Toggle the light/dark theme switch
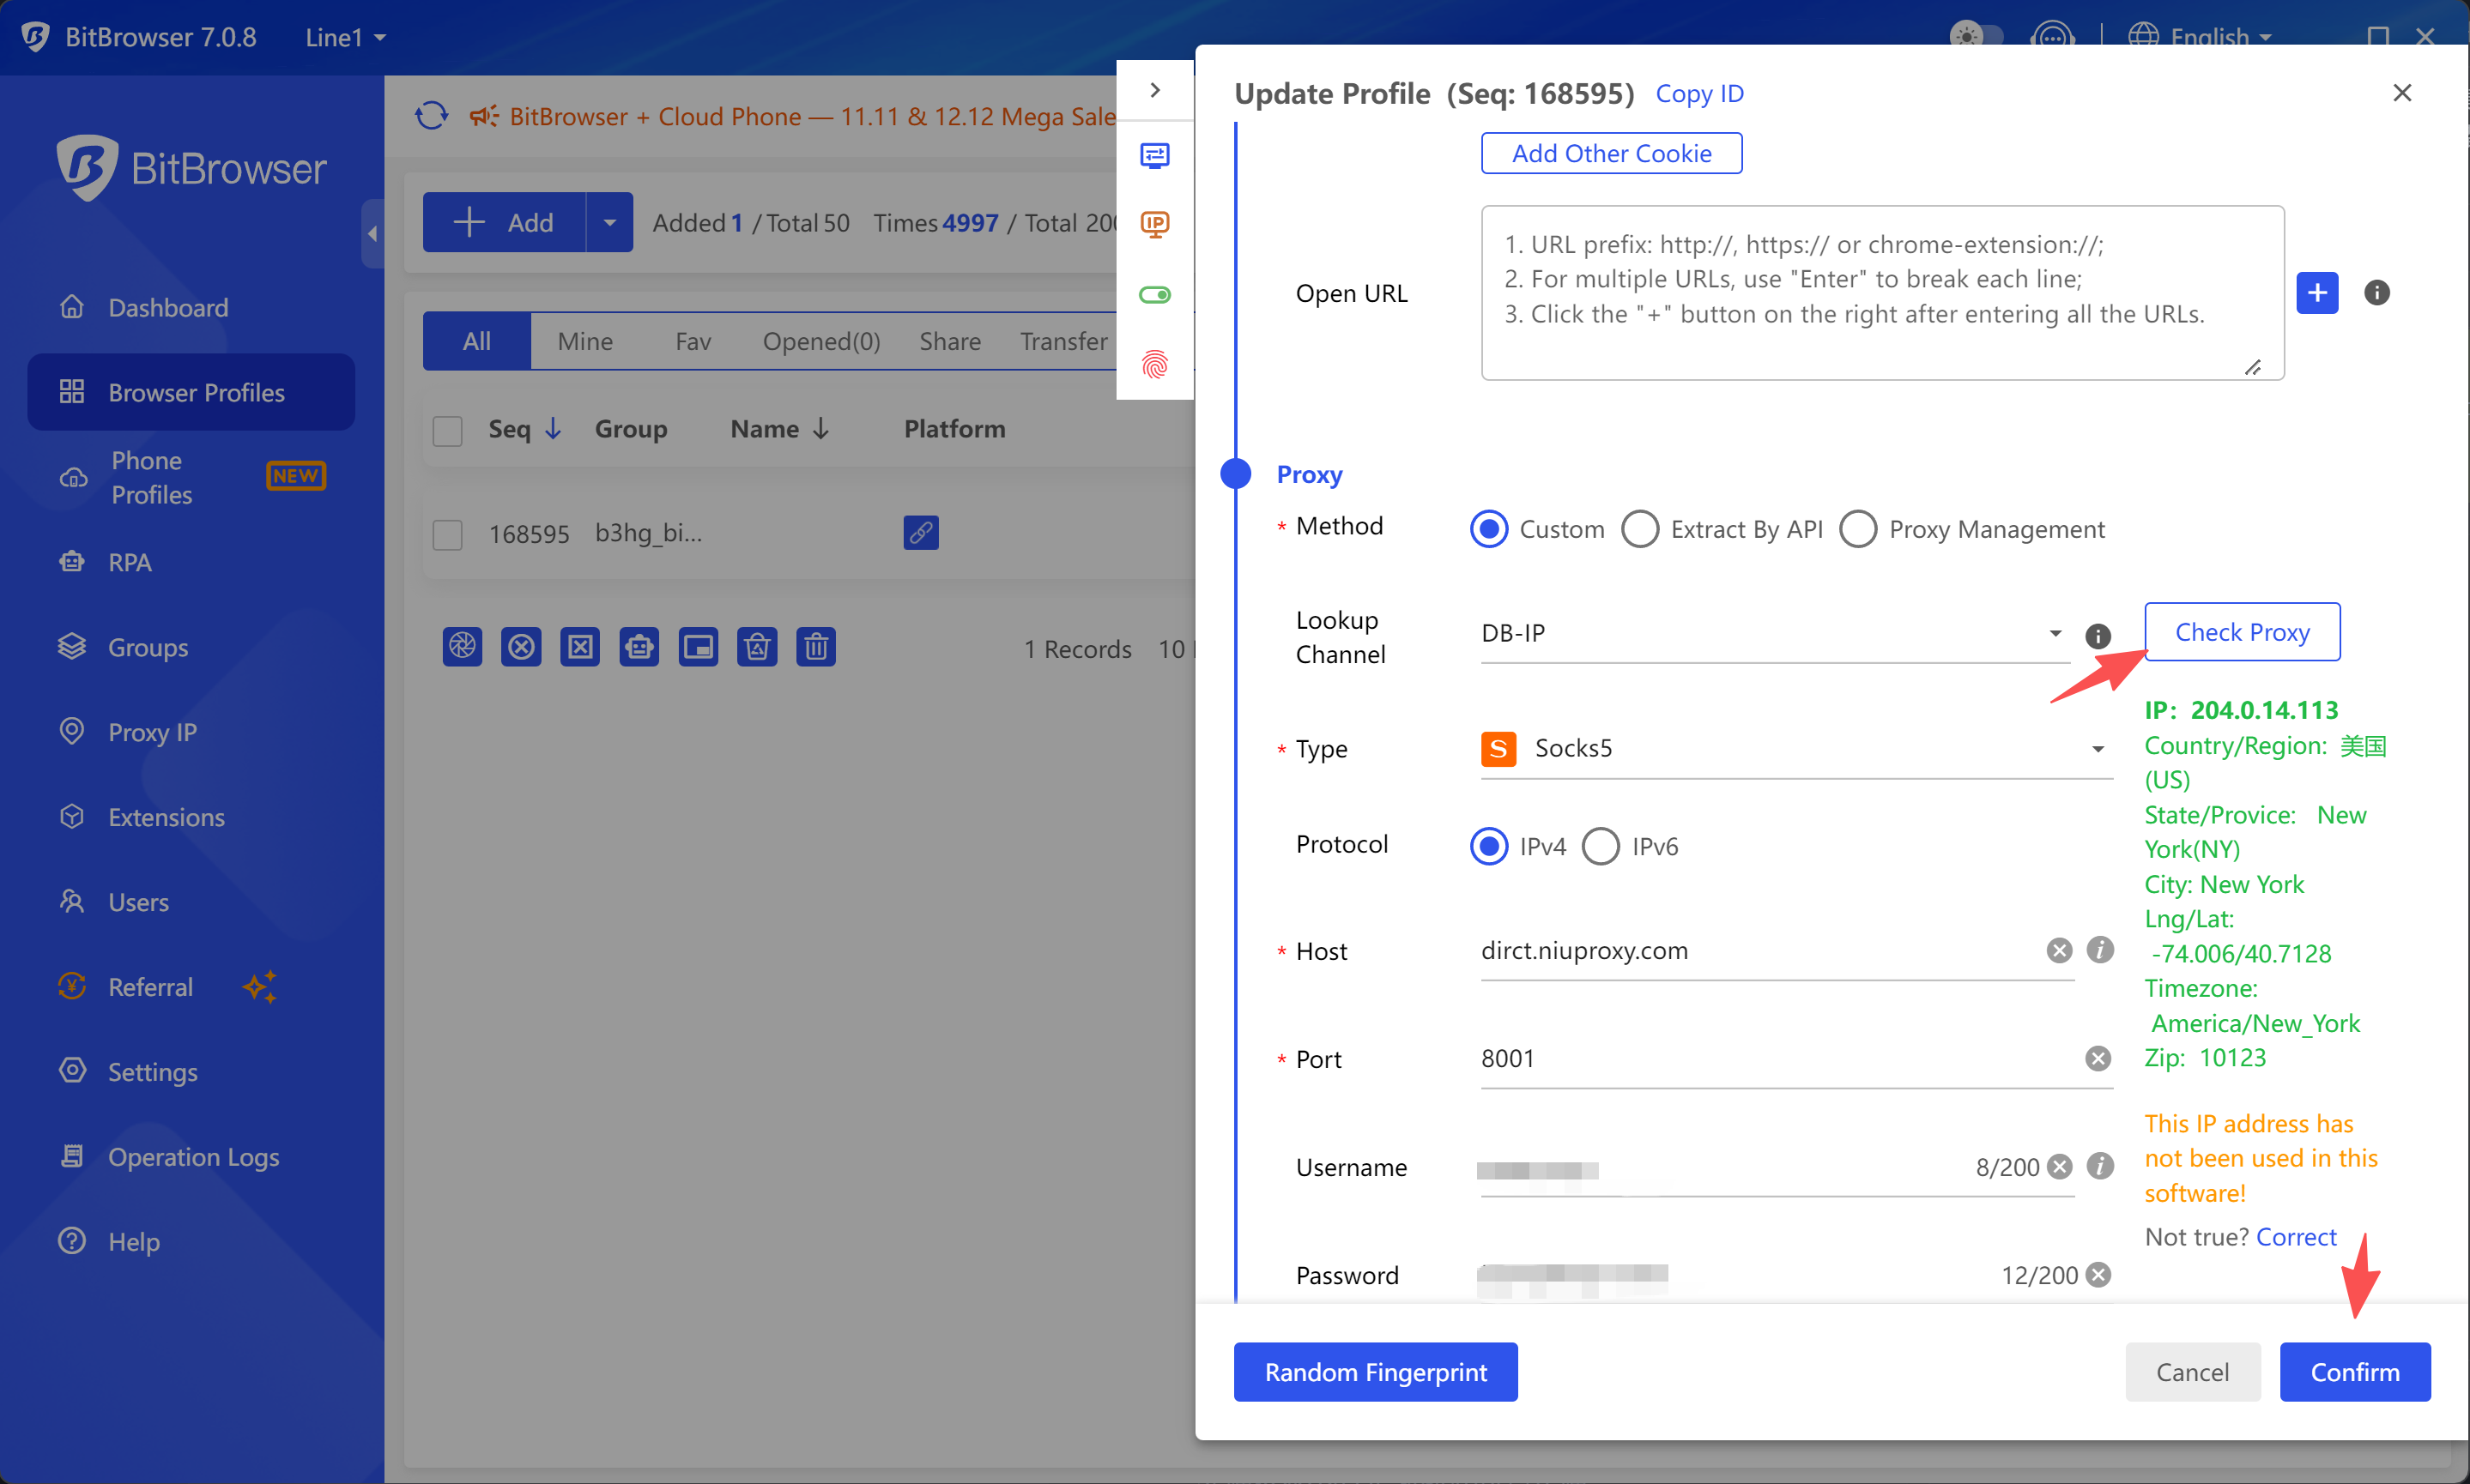Viewport: 2470px width, 1484px height. click(1976, 37)
